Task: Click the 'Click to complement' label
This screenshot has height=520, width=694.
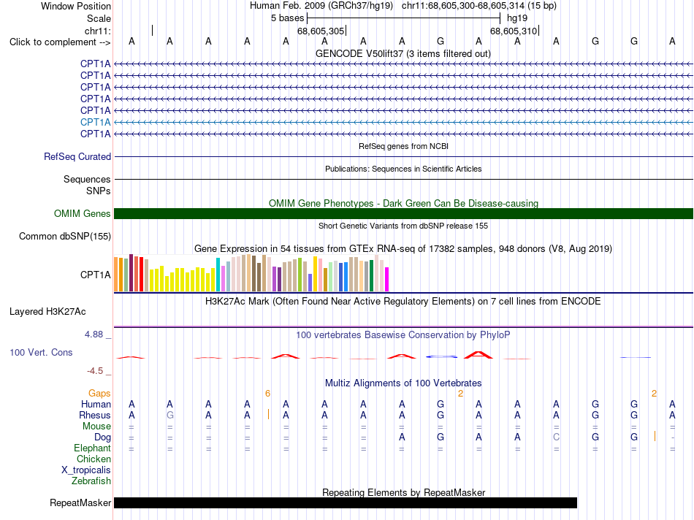Action: click(60, 42)
